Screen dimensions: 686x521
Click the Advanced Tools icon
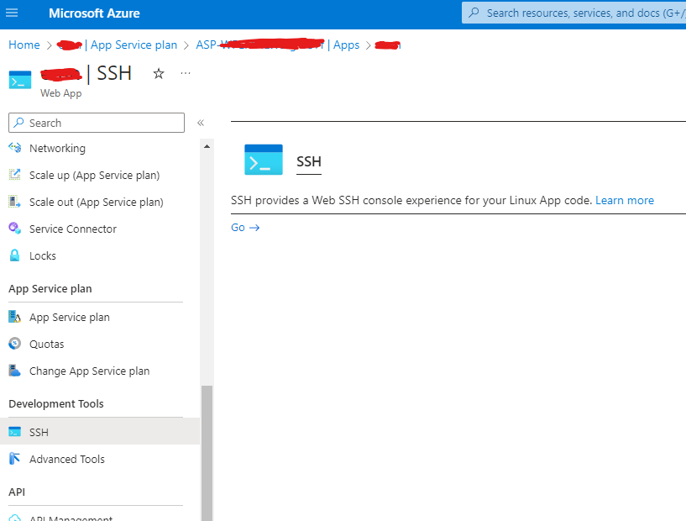(14, 458)
